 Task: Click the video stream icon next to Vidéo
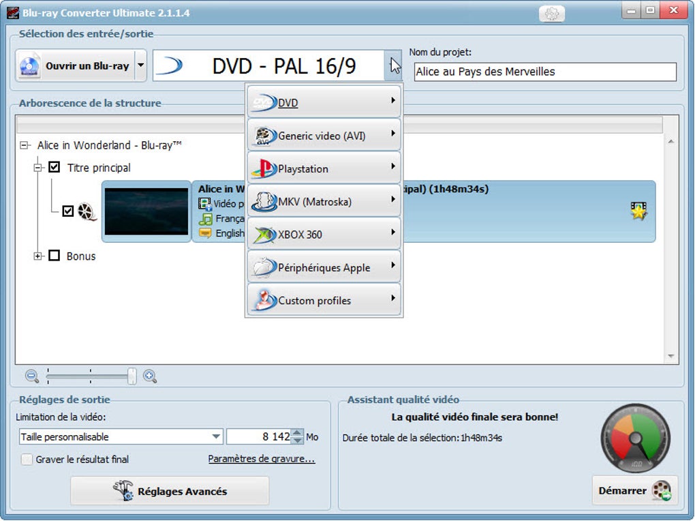click(205, 204)
